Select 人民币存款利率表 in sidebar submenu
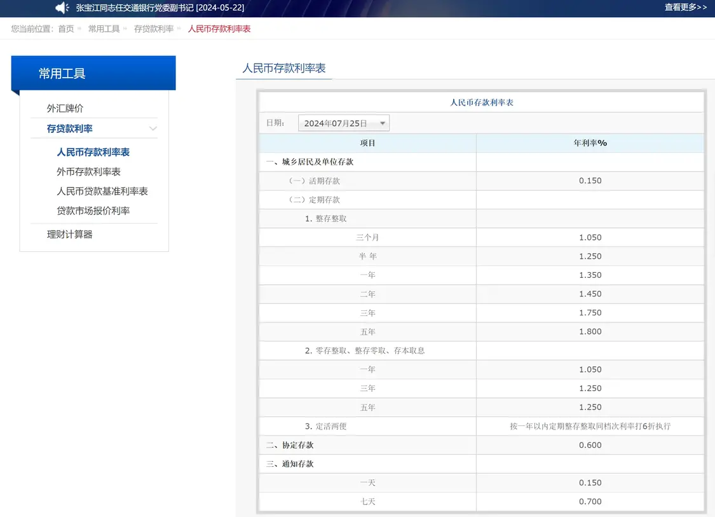This screenshot has width=715, height=517. 93,152
